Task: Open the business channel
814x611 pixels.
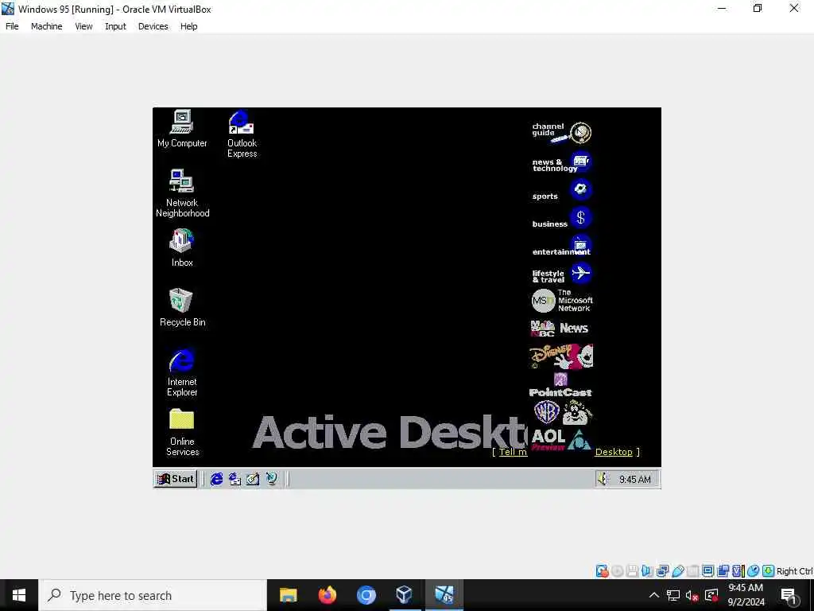Action: click(x=562, y=218)
